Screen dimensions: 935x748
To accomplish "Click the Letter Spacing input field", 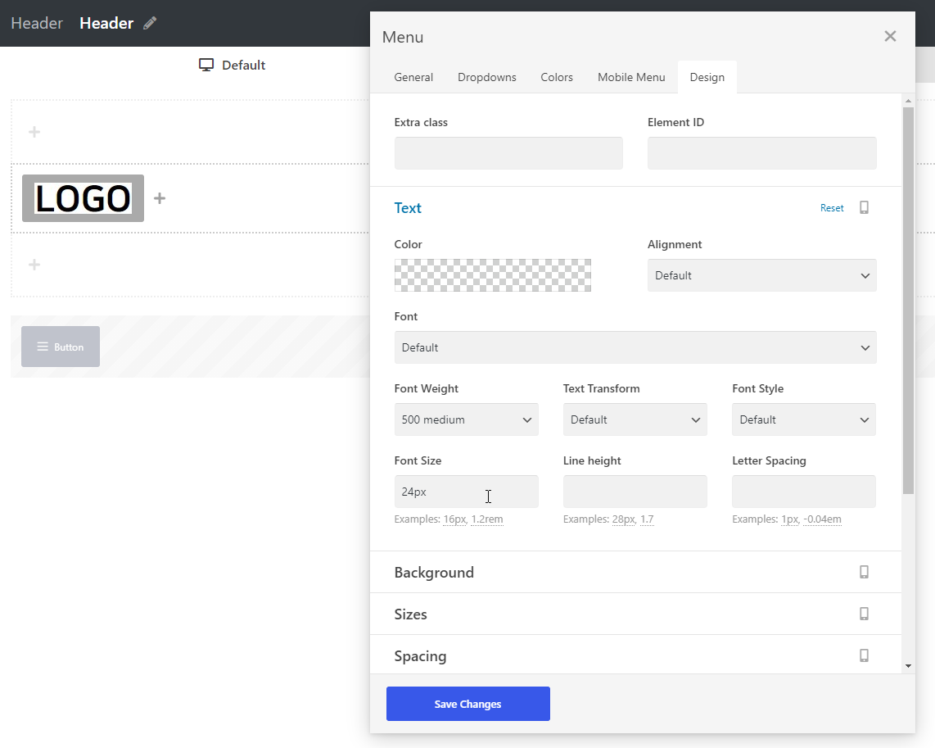I will (804, 492).
